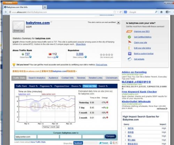
Task: Open the Firefox menu button
Action: pyautogui.click(x=10, y=2)
